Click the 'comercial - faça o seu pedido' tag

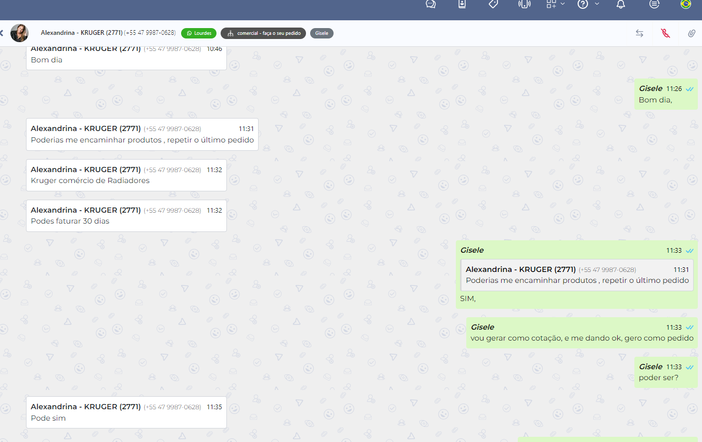(x=263, y=33)
